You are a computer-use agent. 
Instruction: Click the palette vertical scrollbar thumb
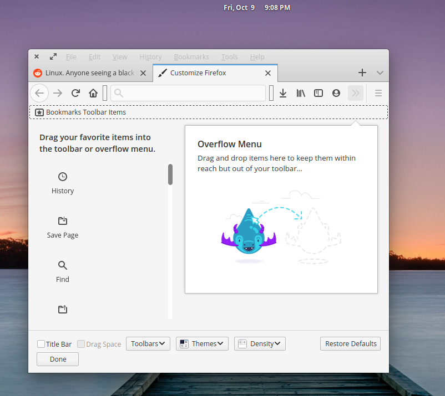click(170, 174)
